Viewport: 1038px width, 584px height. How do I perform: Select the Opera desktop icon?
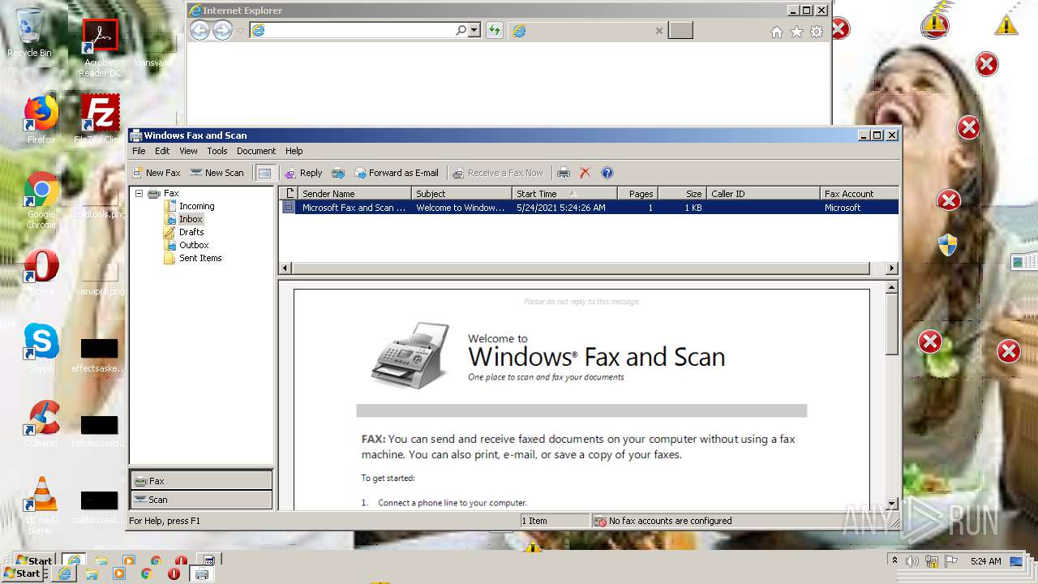click(41, 272)
